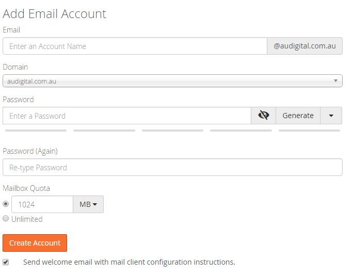Click the Generate password button

[x=298, y=116]
